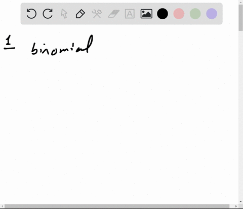Choose the pink pen color
Viewport: 243px width, 209px height.
coord(179,14)
